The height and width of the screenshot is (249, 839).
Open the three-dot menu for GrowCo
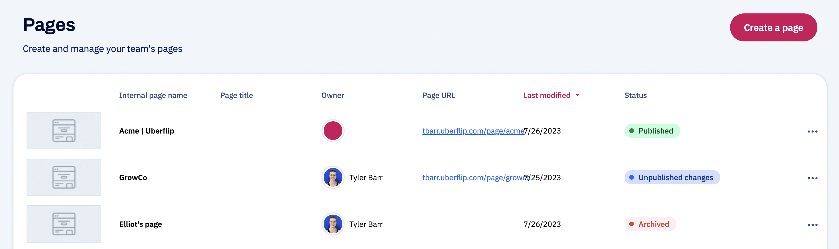click(812, 178)
